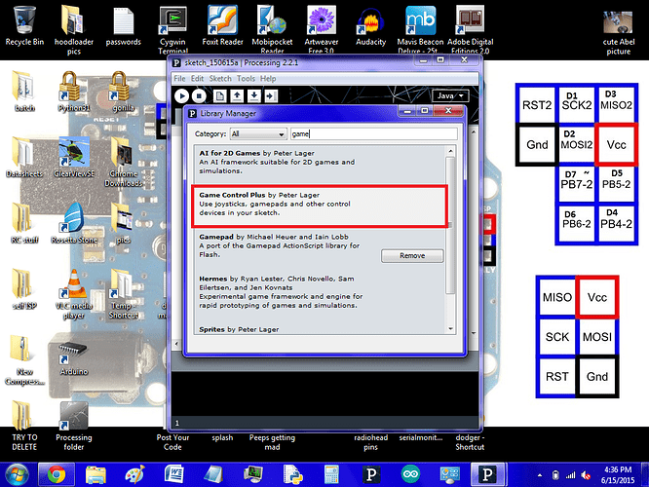Open the 'self ISP' desktop folder
Image resolution: width=649 pixels, height=487 pixels.
tap(24, 289)
